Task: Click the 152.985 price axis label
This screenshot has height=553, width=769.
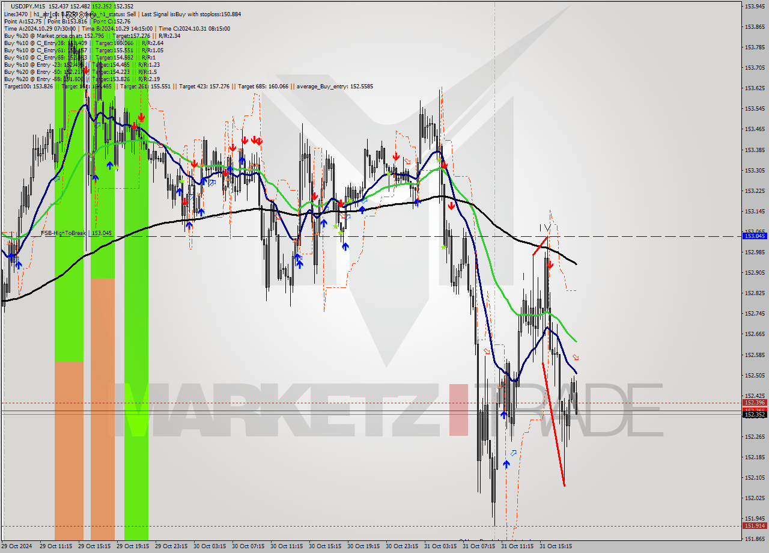Action: coord(755,252)
